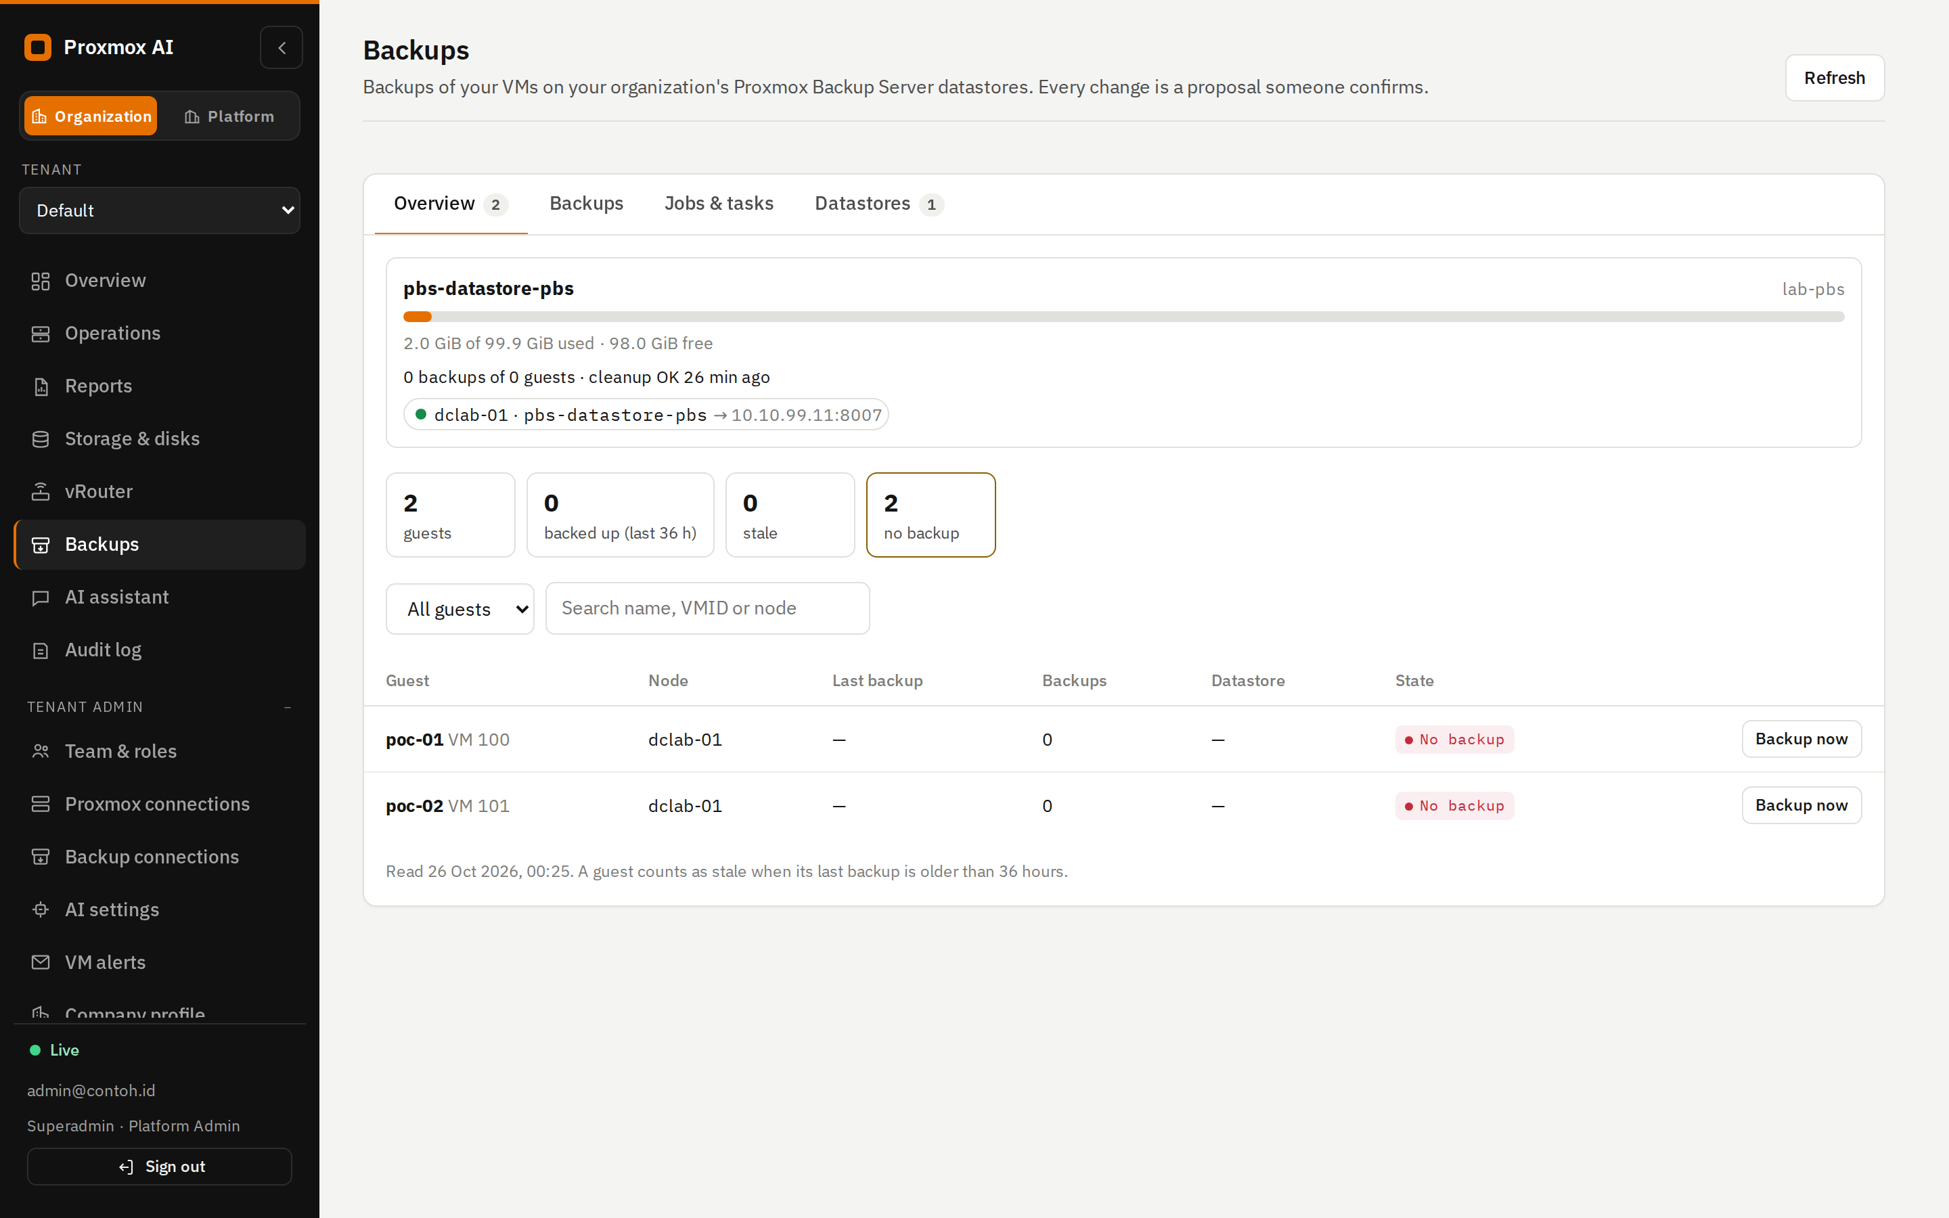Click the 0 stale stat card
The image size is (1949, 1218).
pos(790,515)
